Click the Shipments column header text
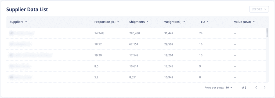The image size is (275, 98). [x=137, y=22]
